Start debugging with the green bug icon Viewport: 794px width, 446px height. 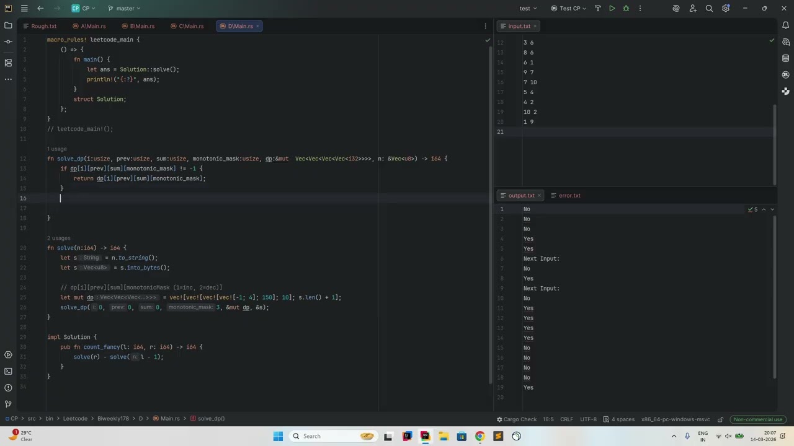tap(626, 9)
